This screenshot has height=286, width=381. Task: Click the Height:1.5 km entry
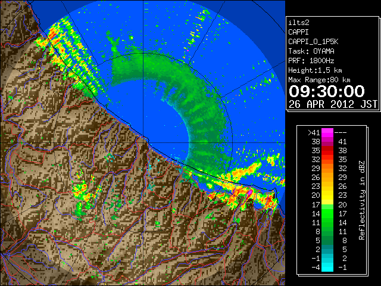pos(315,70)
